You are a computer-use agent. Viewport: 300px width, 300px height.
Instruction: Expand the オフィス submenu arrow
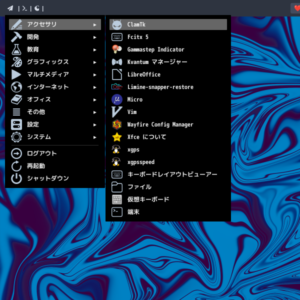point(94,99)
